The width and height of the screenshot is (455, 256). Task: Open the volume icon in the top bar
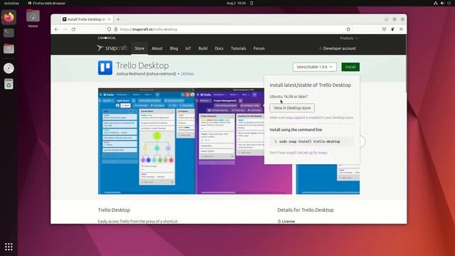pyautogui.click(x=442, y=3)
